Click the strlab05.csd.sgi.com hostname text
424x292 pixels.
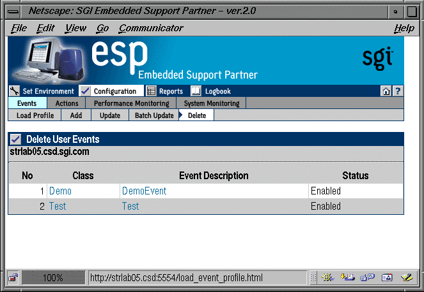[x=49, y=152]
